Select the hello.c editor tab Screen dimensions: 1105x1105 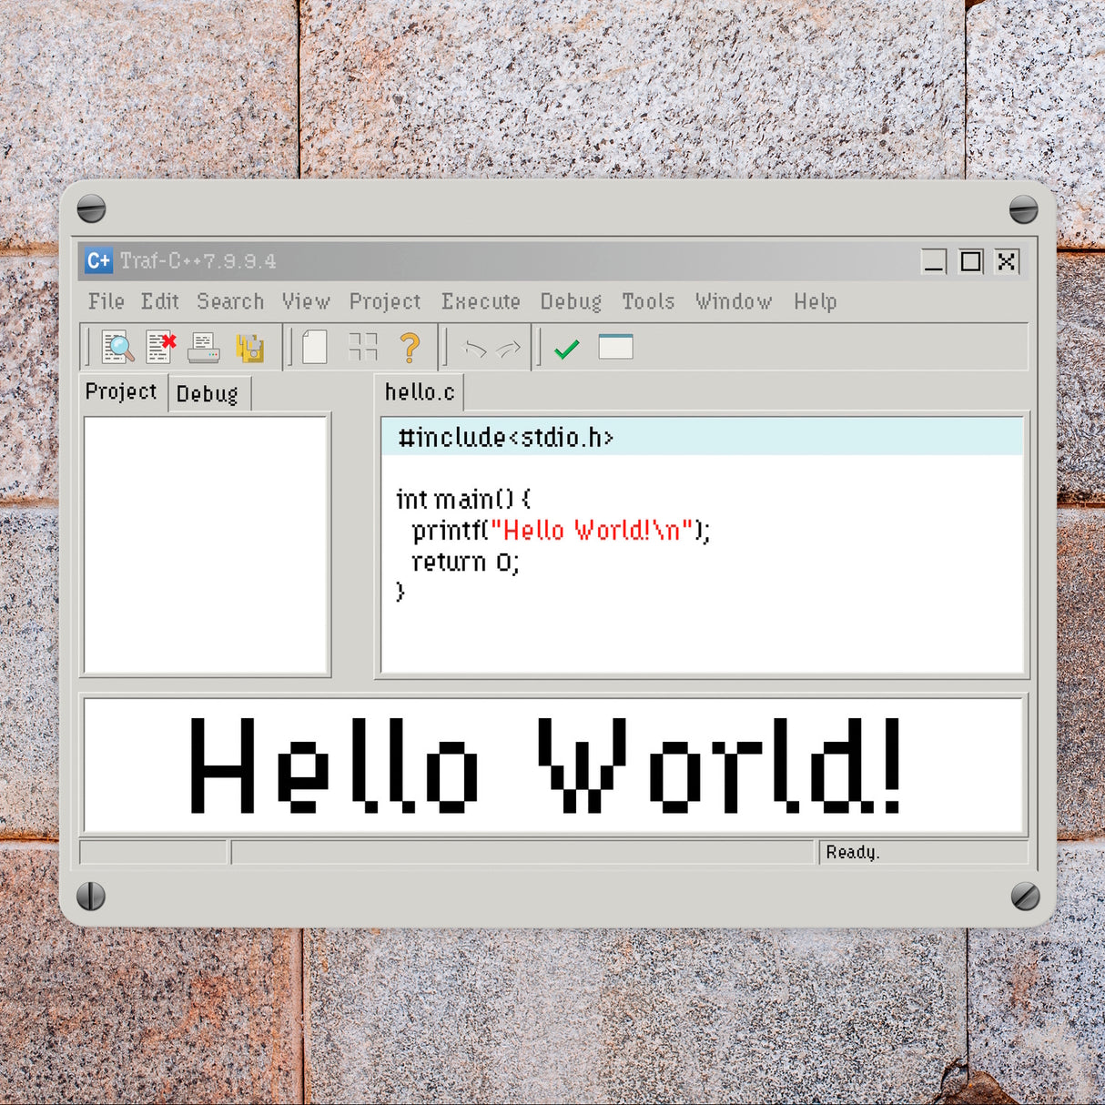pos(420,392)
